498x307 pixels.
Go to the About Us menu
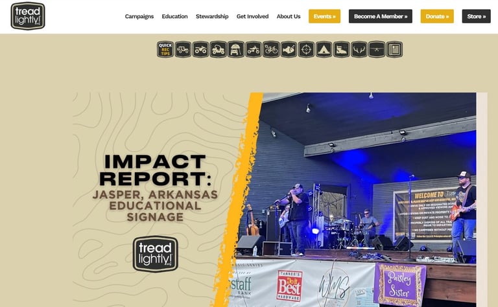click(x=289, y=16)
